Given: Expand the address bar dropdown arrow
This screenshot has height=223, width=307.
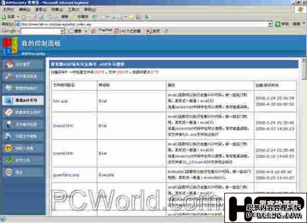Looking at the screenshot, I should pyautogui.click(x=270, y=24).
